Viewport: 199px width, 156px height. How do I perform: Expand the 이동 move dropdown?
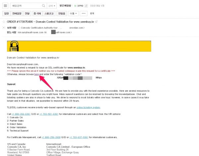73,13
